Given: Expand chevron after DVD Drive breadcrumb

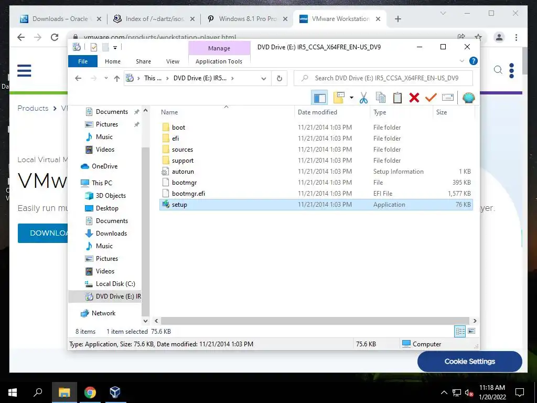Looking at the screenshot, I should click(232, 79).
